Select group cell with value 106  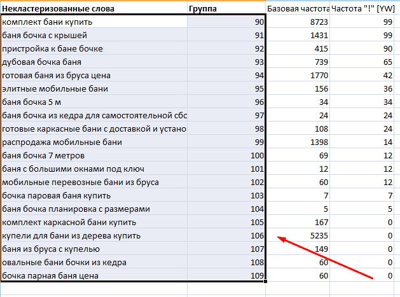tap(226, 235)
